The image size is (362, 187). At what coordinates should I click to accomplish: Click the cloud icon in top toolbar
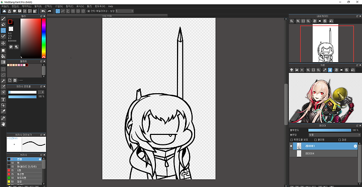[x=4, y=11]
